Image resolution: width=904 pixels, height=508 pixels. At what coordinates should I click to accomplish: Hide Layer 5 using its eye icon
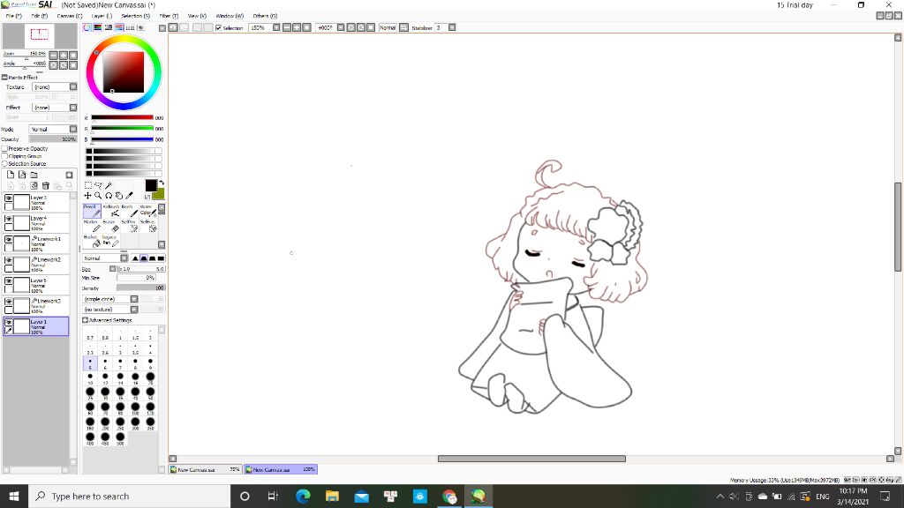point(9,281)
